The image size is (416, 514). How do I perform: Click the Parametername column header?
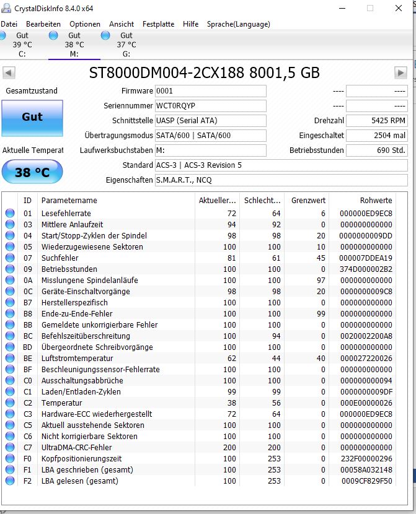[x=116, y=200]
